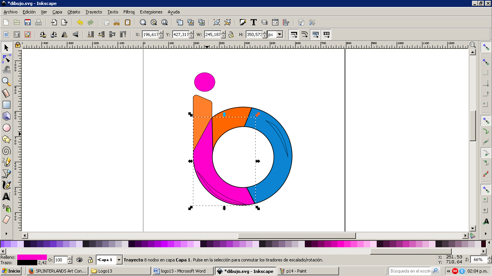Select the Rectangle tool

6,105
